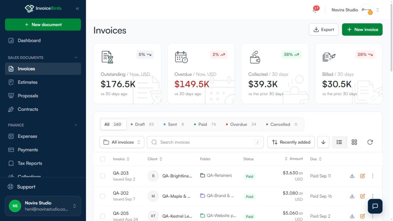The height and width of the screenshot is (221, 393).
Task: Open the Outstanding $176.5K card
Action: coord(127,73)
